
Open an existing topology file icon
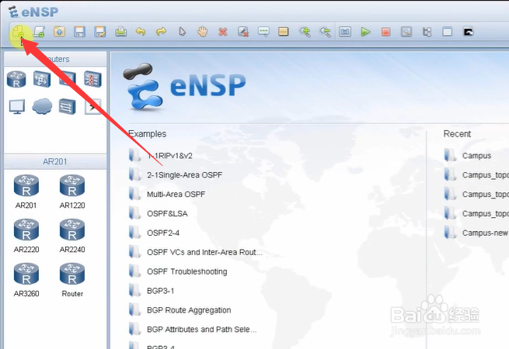(59, 32)
